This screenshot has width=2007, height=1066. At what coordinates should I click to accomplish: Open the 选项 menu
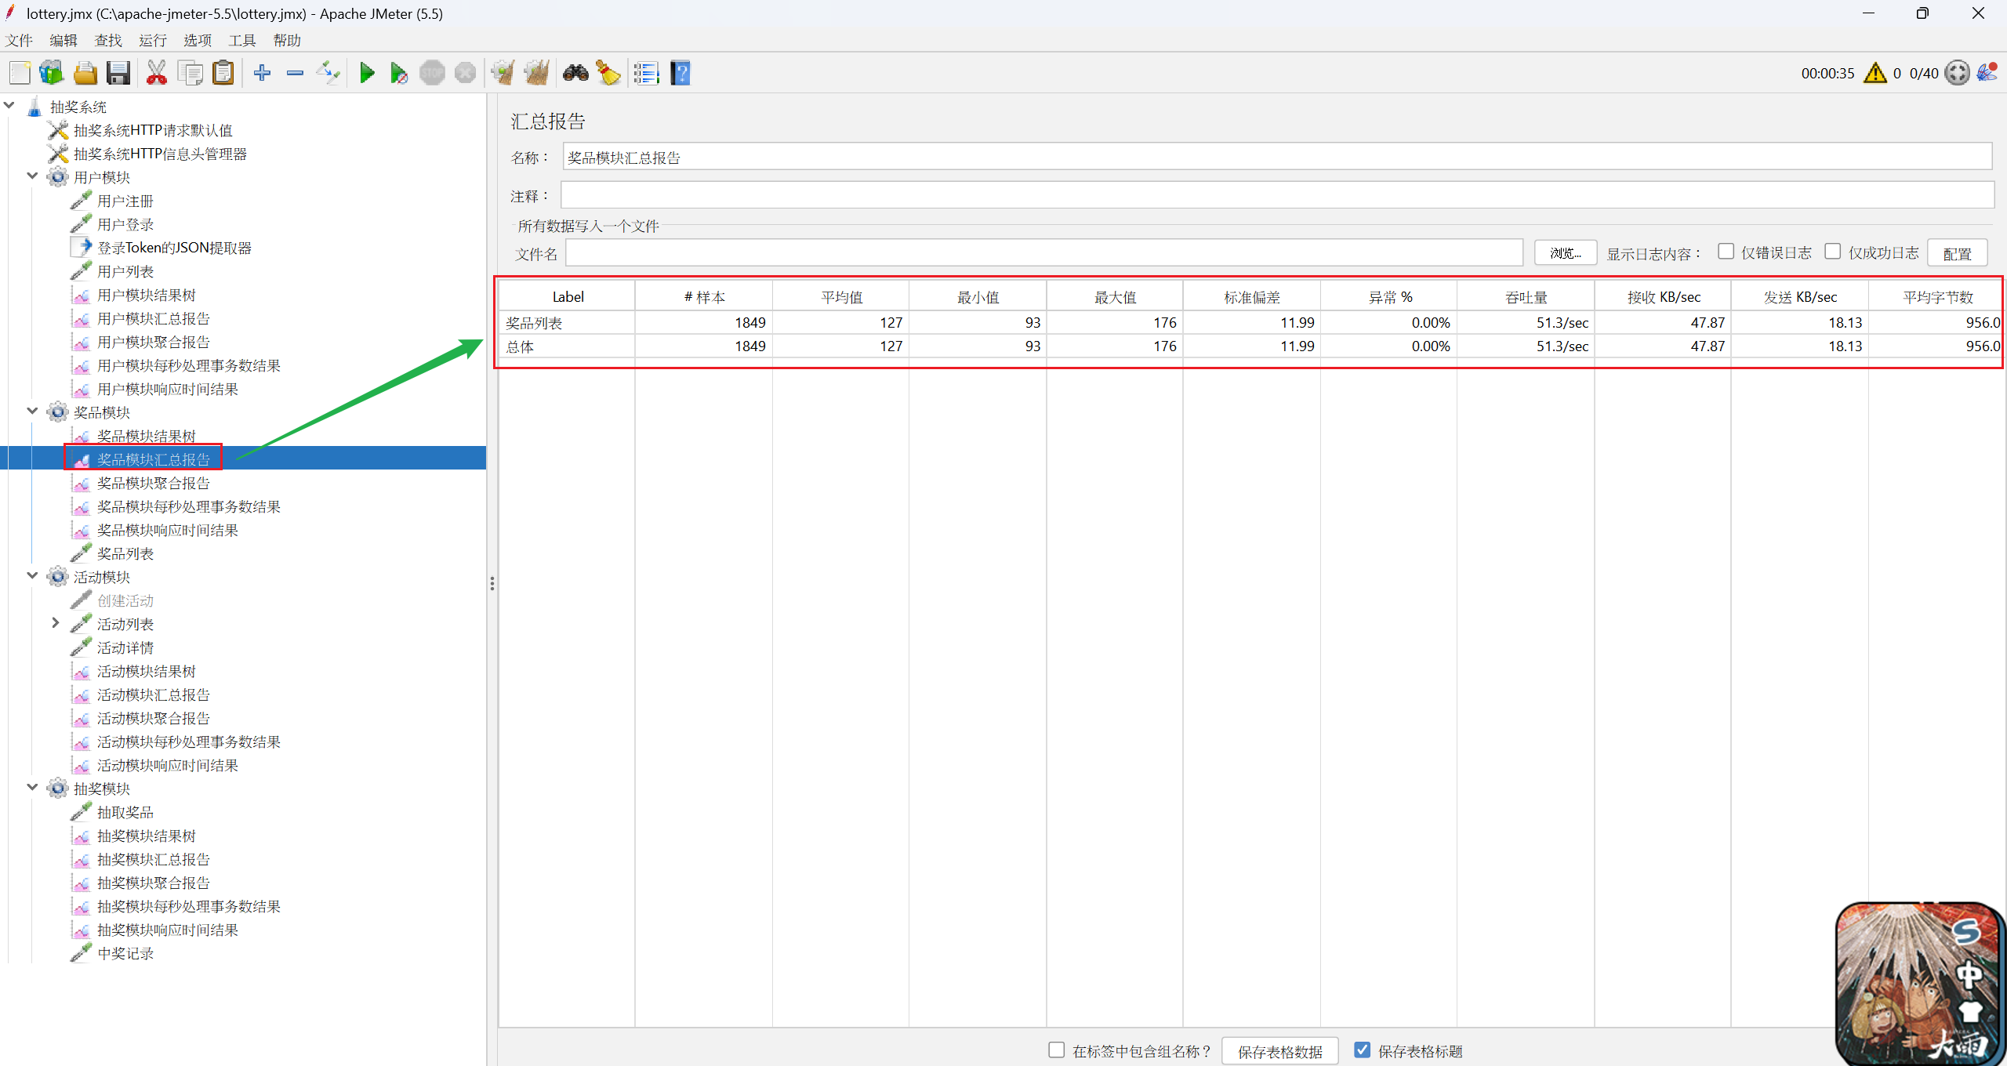[197, 40]
